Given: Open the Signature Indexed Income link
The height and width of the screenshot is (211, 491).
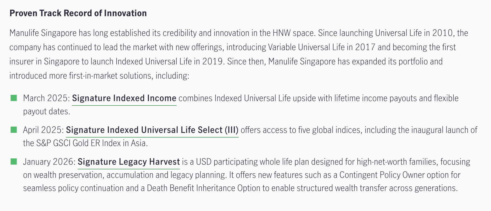Looking at the screenshot, I should (124, 98).
